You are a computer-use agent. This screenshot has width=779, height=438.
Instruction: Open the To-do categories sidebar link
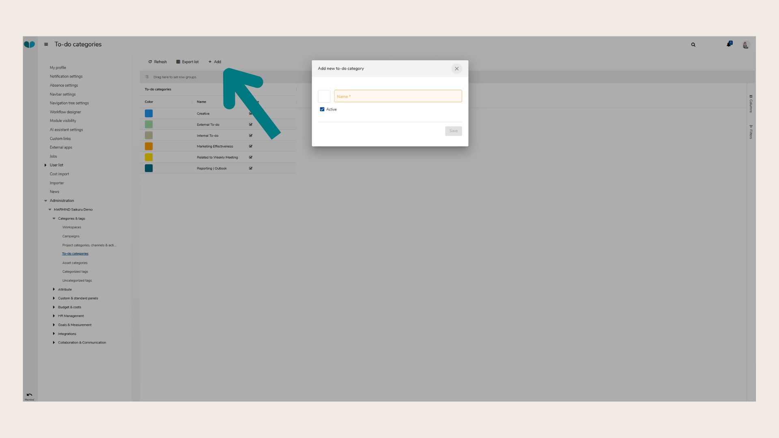coord(75,254)
